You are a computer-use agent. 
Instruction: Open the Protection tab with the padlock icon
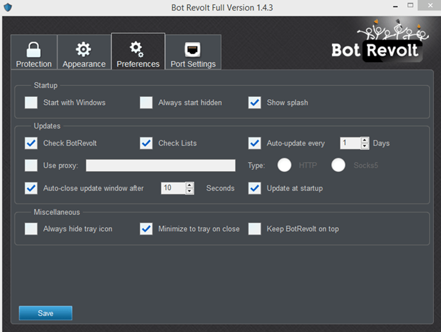[x=34, y=52]
